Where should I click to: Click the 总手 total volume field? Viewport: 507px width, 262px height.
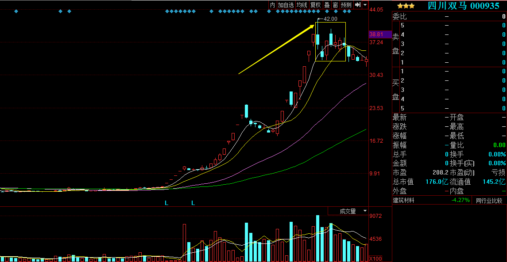click(x=421, y=154)
